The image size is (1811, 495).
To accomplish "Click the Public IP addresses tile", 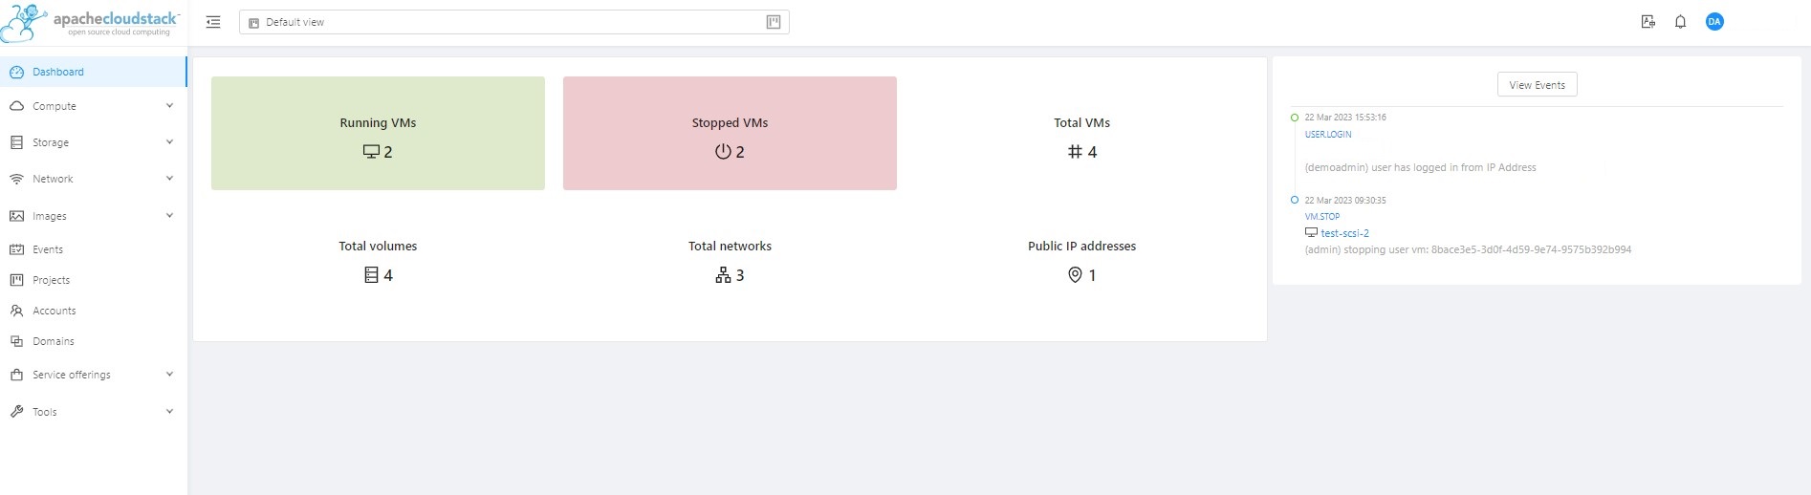I will [x=1081, y=261].
